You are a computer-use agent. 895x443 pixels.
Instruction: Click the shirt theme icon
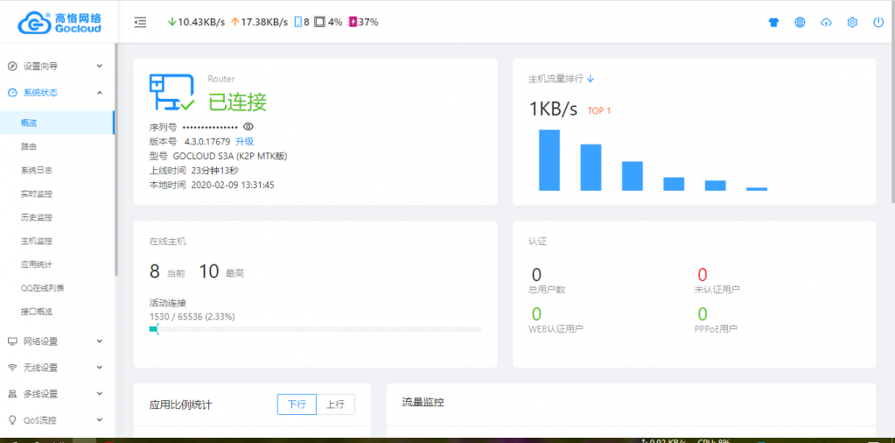point(773,23)
